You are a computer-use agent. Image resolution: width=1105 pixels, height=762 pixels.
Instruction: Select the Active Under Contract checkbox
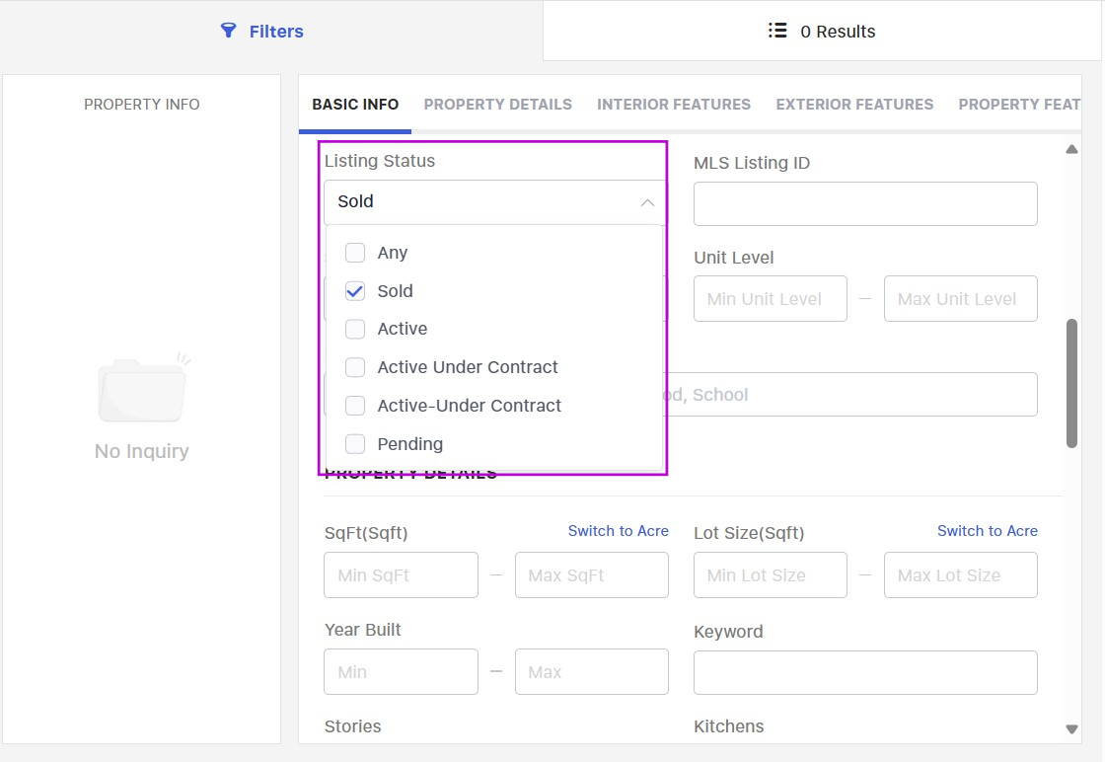pos(355,367)
